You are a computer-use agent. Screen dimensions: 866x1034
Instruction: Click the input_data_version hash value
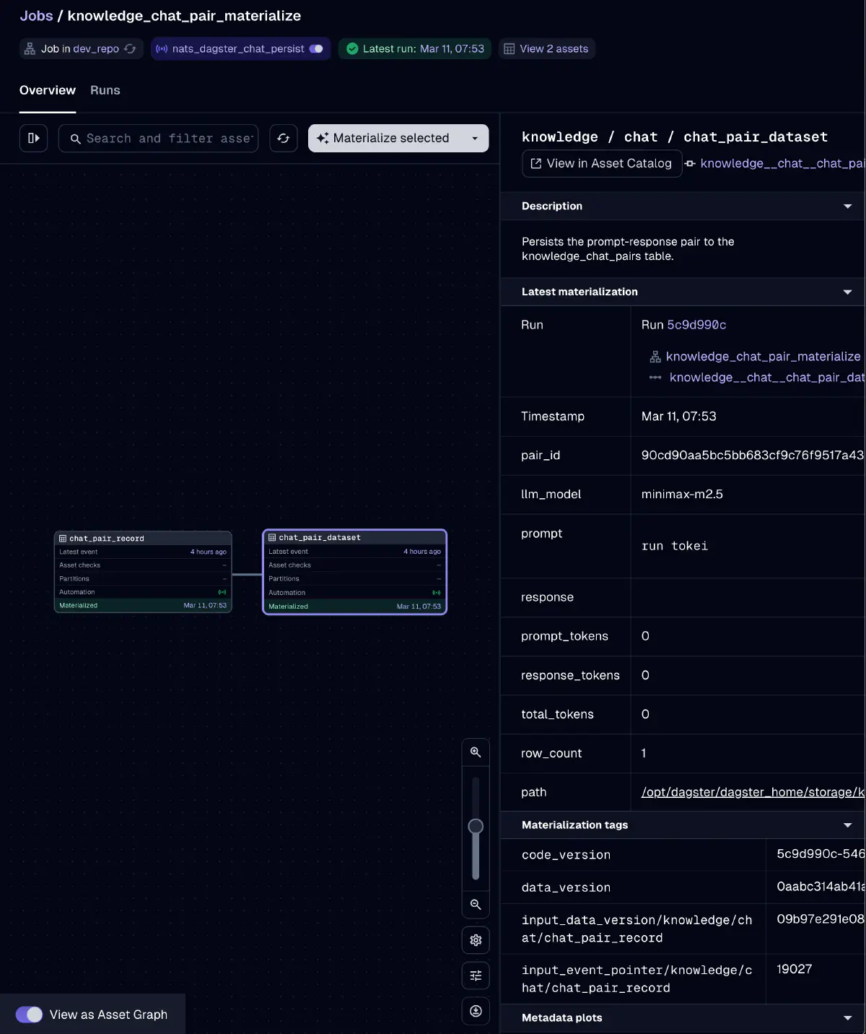click(821, 919)
